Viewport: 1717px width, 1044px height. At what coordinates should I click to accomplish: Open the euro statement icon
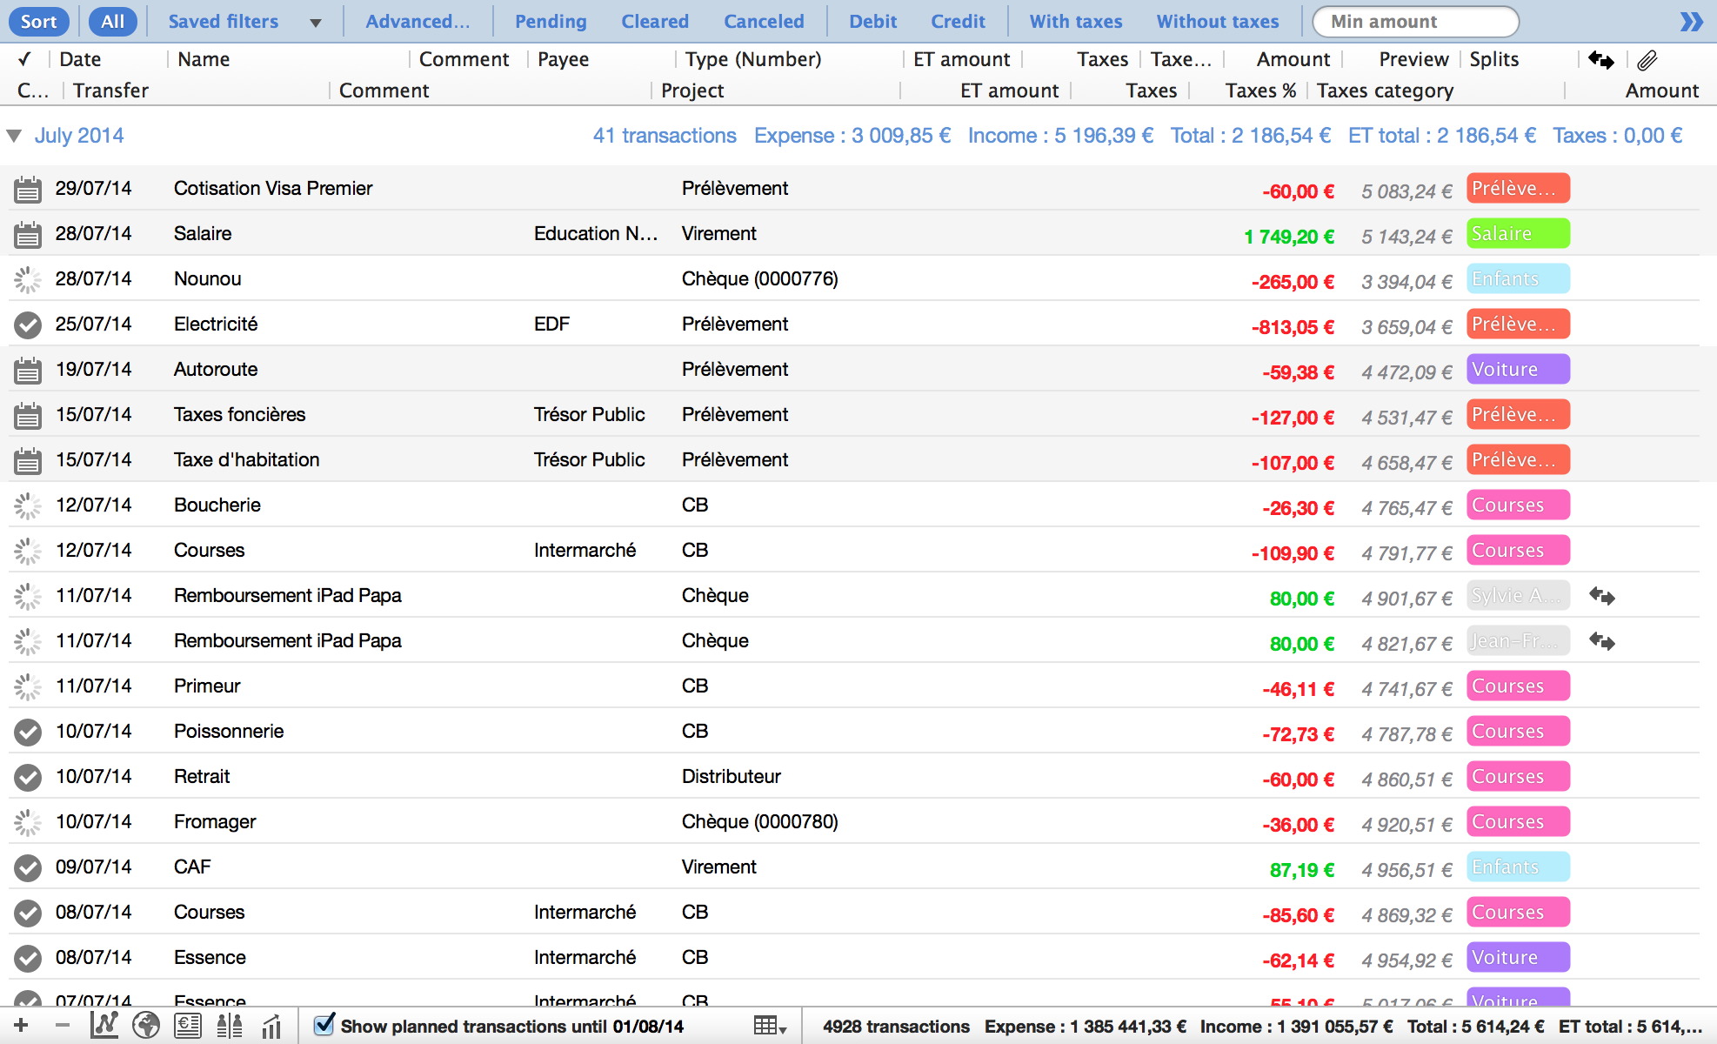click(x=187, y=1026)
